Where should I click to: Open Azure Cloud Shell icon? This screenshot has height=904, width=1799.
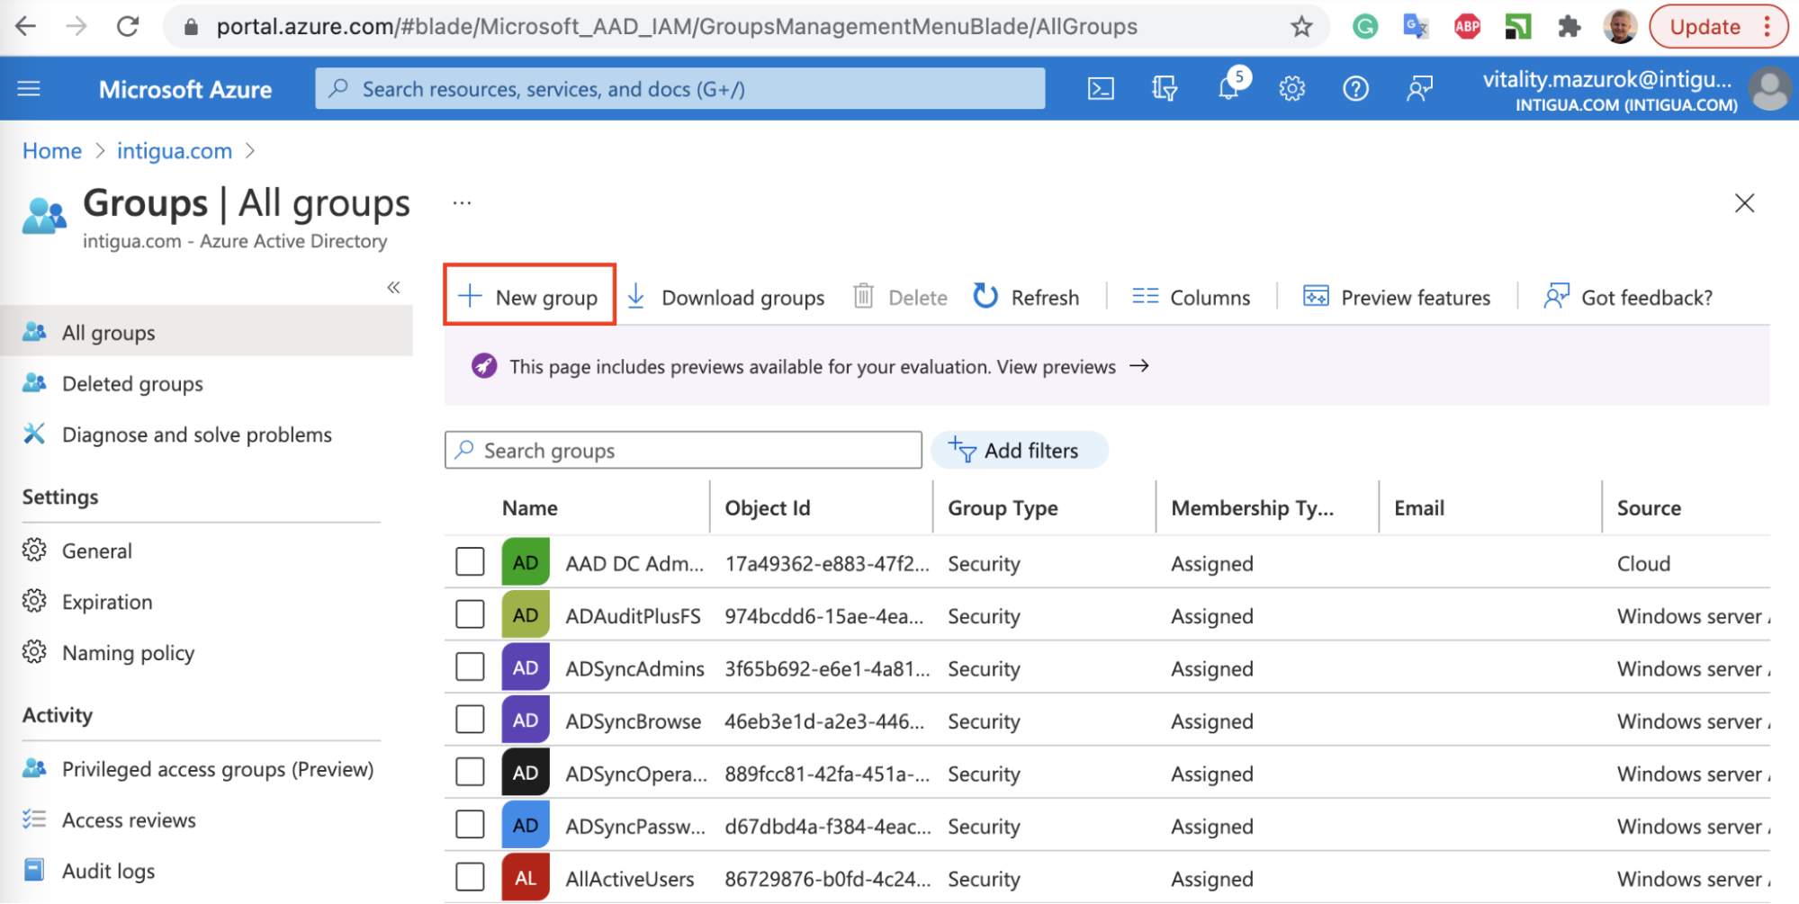1101,88
